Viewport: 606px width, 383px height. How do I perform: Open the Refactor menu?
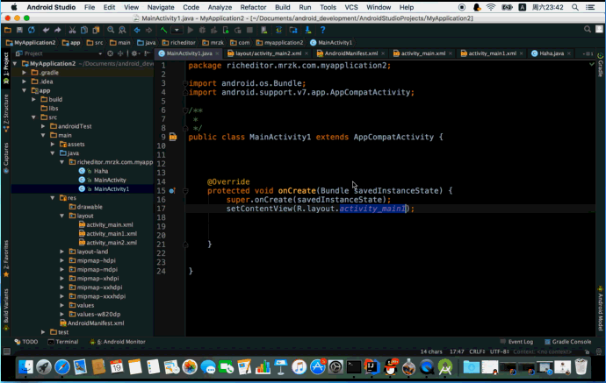(x=253, y=6)
